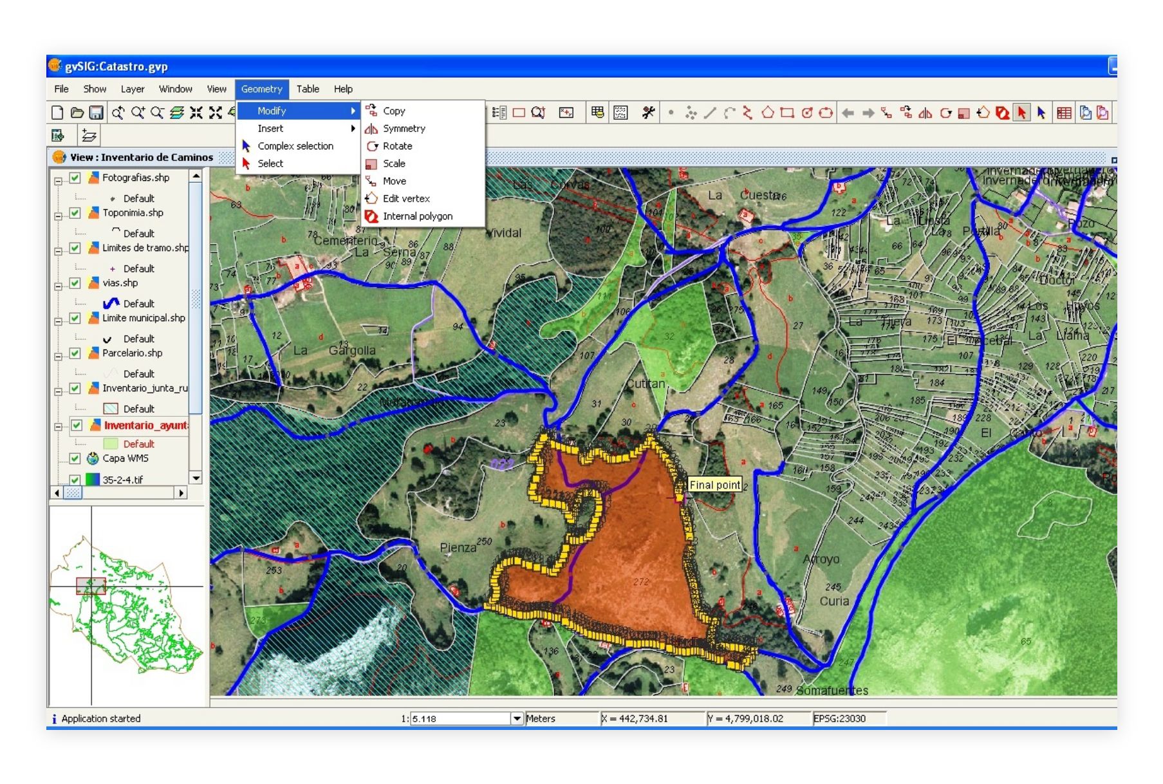The image size is (1163, 784).
Task: Toggle visibility of Parcelario.shp layer
Action: (75, 352)
